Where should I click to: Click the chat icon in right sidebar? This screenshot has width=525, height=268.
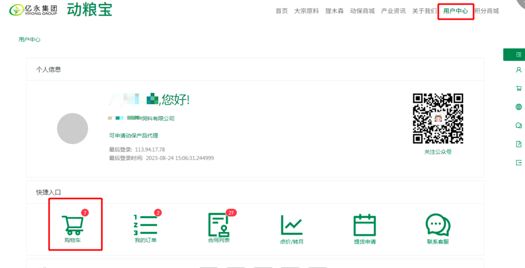(x=518, y=125)
